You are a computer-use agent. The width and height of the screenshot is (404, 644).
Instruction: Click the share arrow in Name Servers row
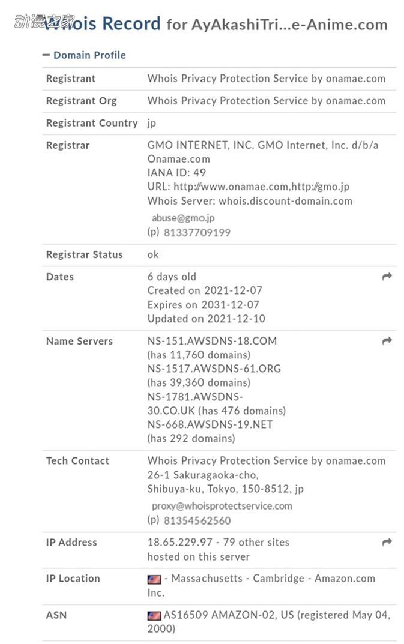pos(387,341)
